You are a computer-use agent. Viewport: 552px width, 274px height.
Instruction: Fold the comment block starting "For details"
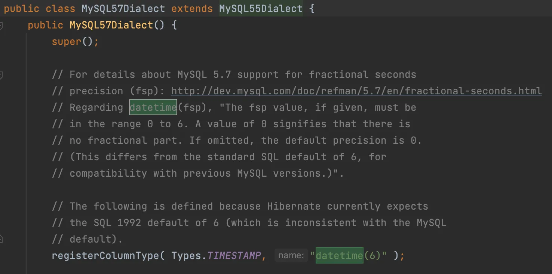point(1,75)
